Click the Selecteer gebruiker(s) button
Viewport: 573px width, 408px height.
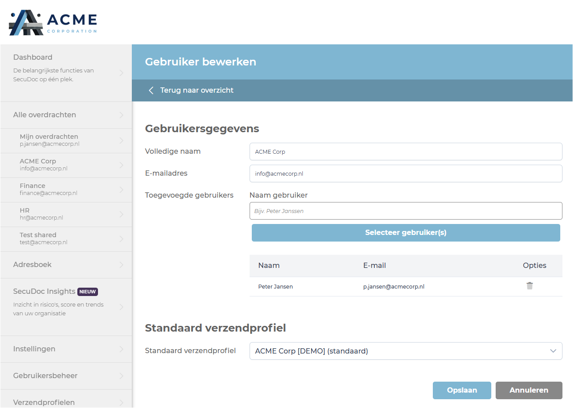tap(406, 233)
